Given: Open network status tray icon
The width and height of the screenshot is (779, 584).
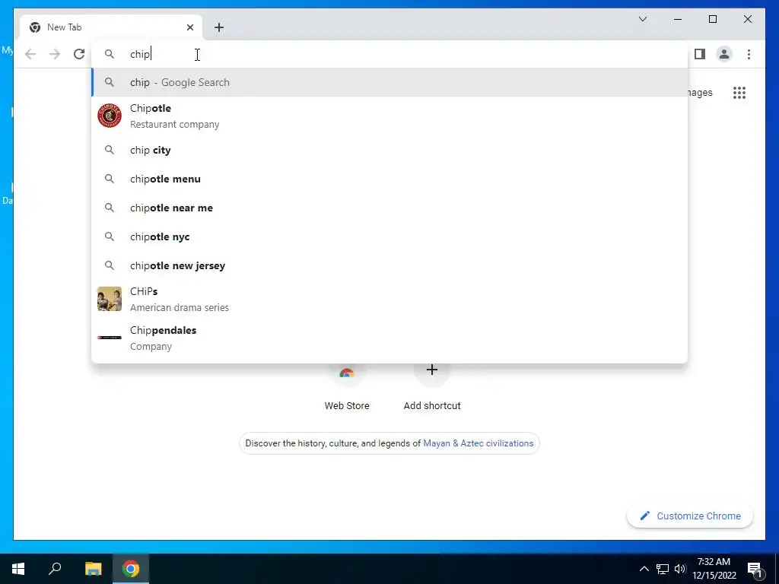Looking at the screenshot, I should point(663,569).
